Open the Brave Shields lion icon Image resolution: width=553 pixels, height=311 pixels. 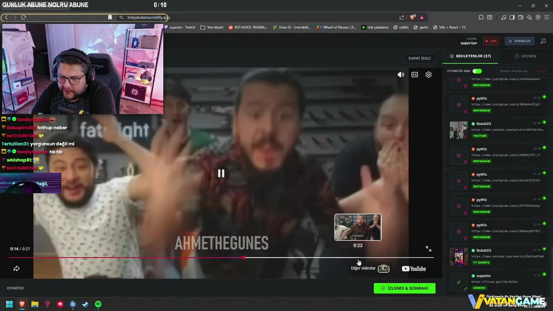tap(413, 17)
